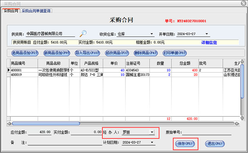The height and width of the screenshot is (153, 248).
Task: Print the document with 打印单据(F8)
Action: tap(174, 53)
